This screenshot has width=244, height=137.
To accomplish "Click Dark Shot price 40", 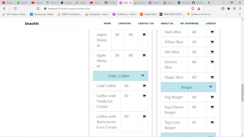I will (x=194, y=32).
